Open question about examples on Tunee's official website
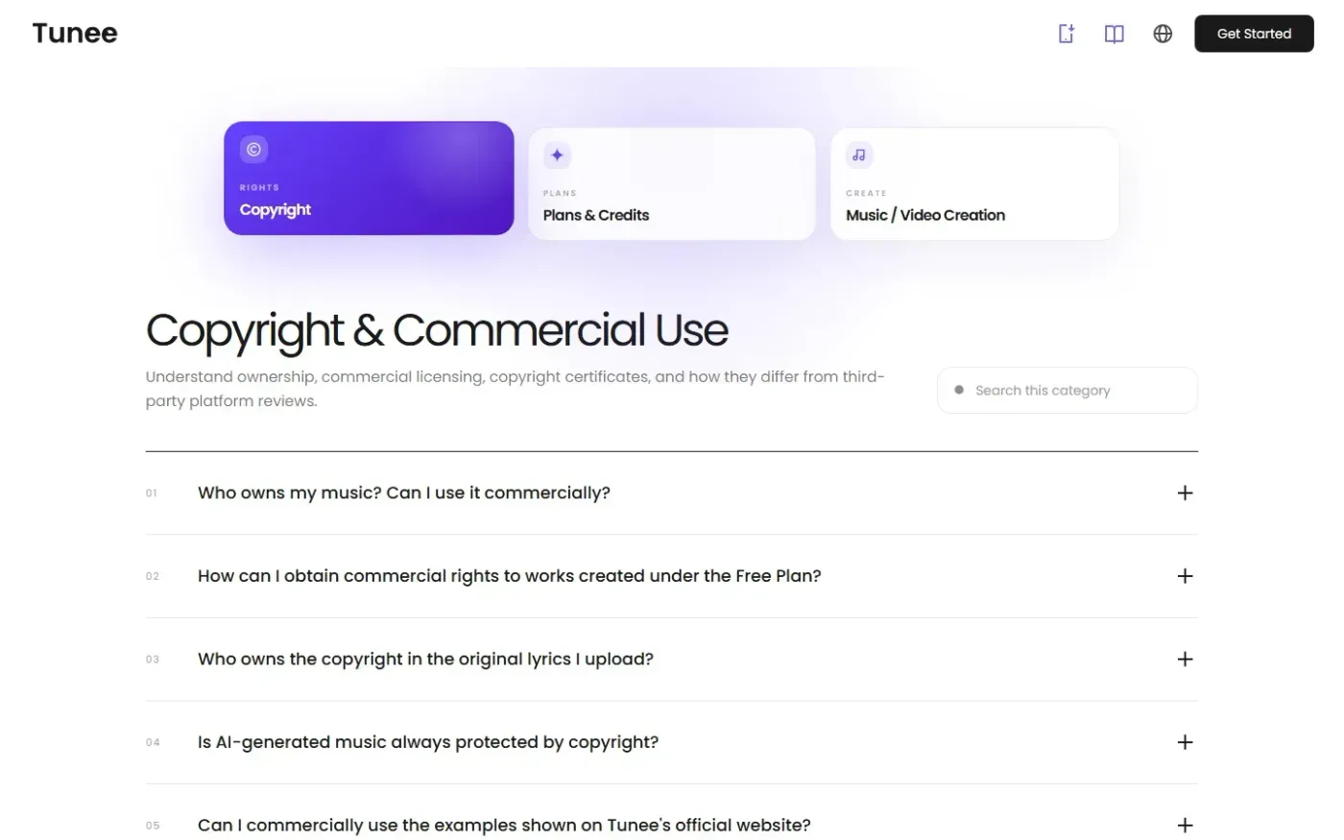1344x840 pixels. click(x=504, y=826)
